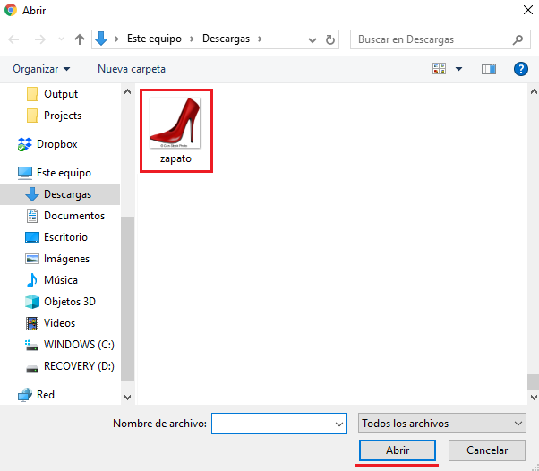Open the Nombre de archivo dropdown arrow

pyautogui.click(x=338, y=424)
